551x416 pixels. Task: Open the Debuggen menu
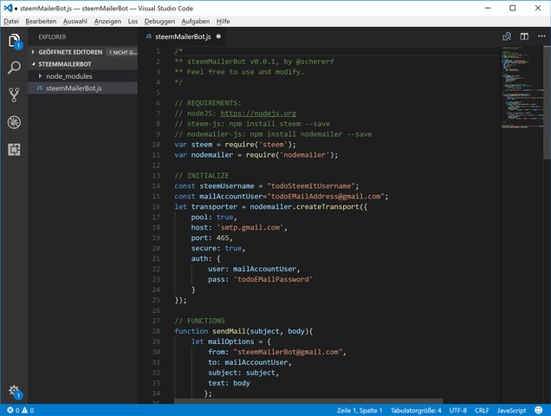[159, 21]
